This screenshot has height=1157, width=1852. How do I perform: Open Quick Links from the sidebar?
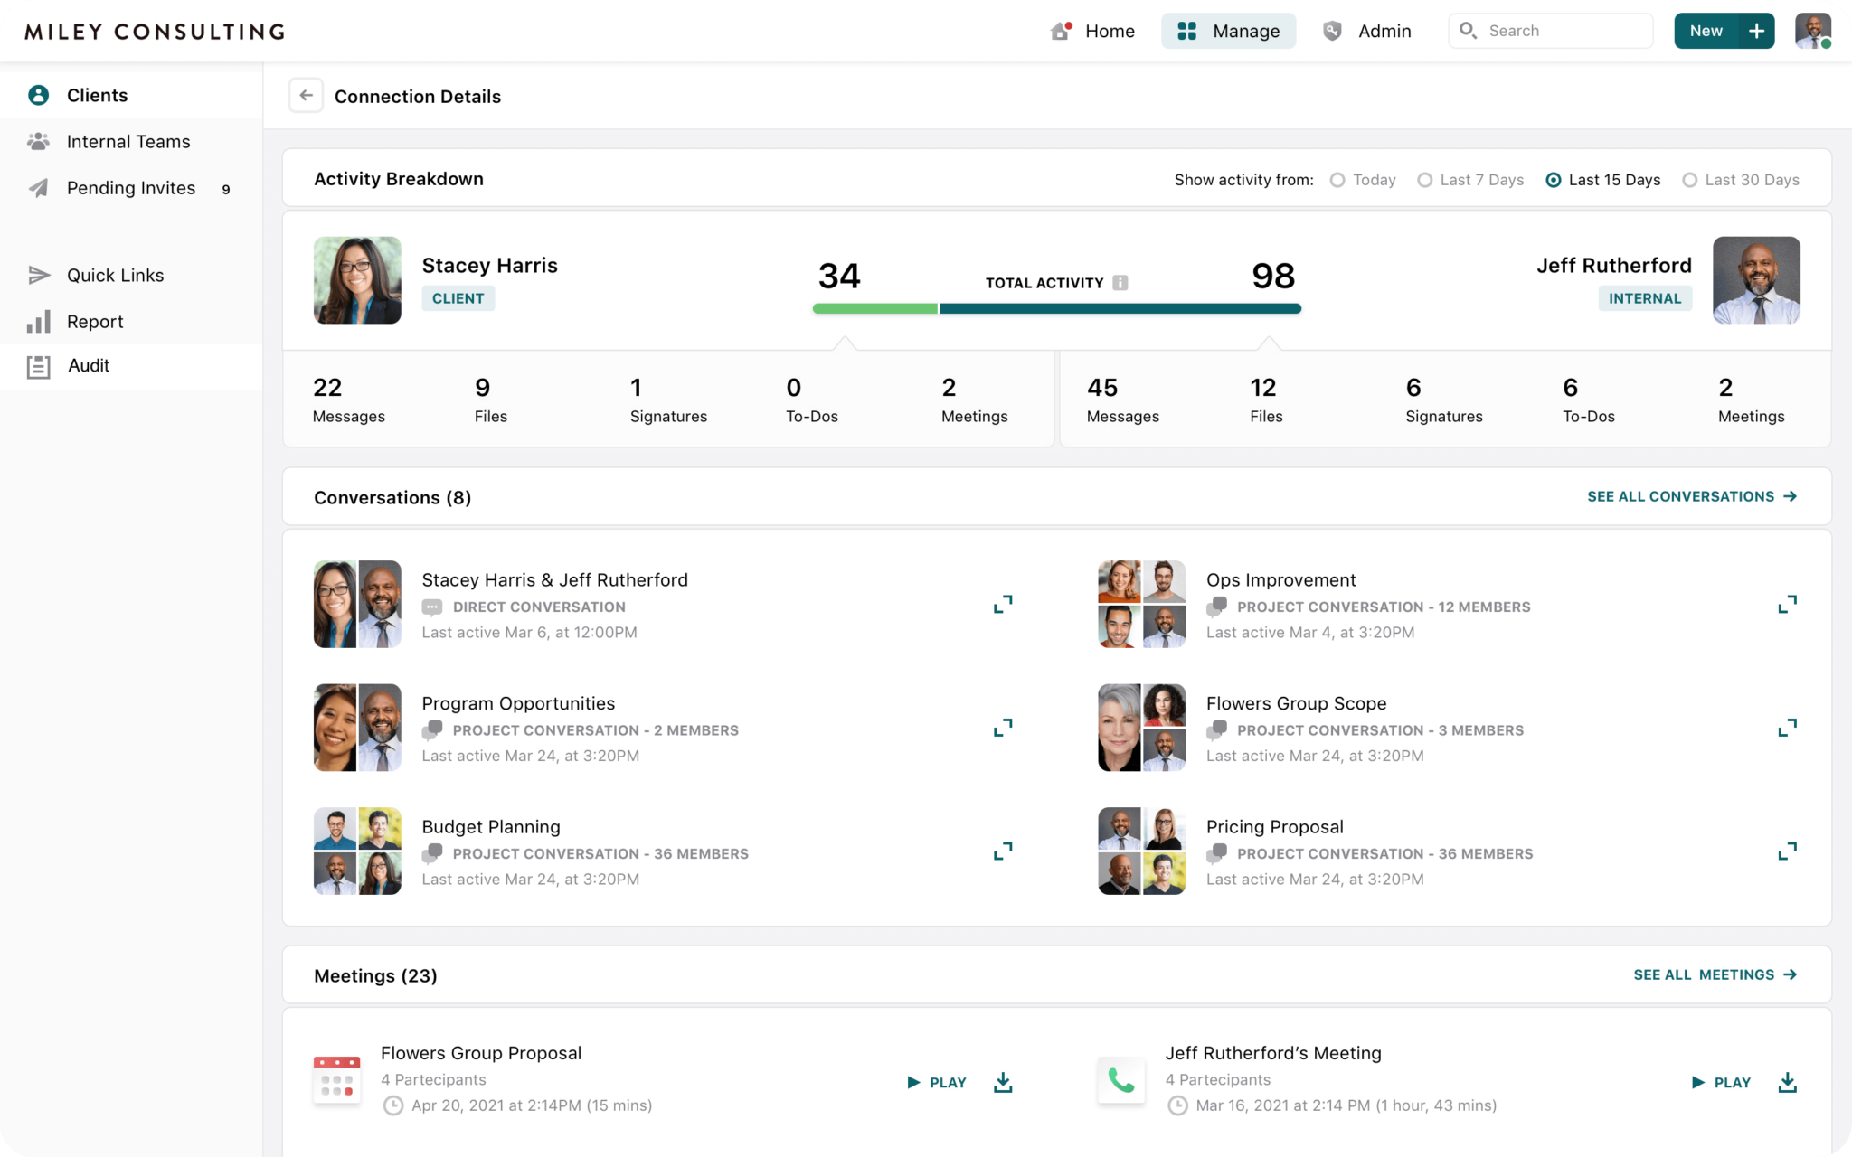pyautogui.click(x=115, y=275)
